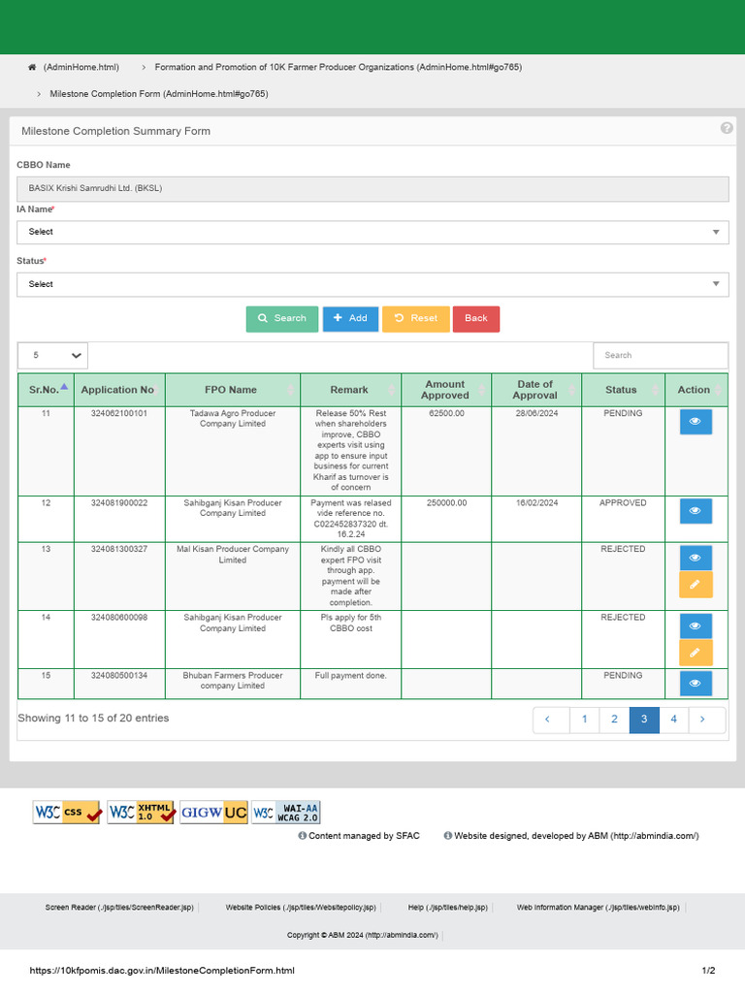The height and width of the screenshot is (993, 745).
Task: View application 324081900022 with eye button
Action: tap(696, 511)
